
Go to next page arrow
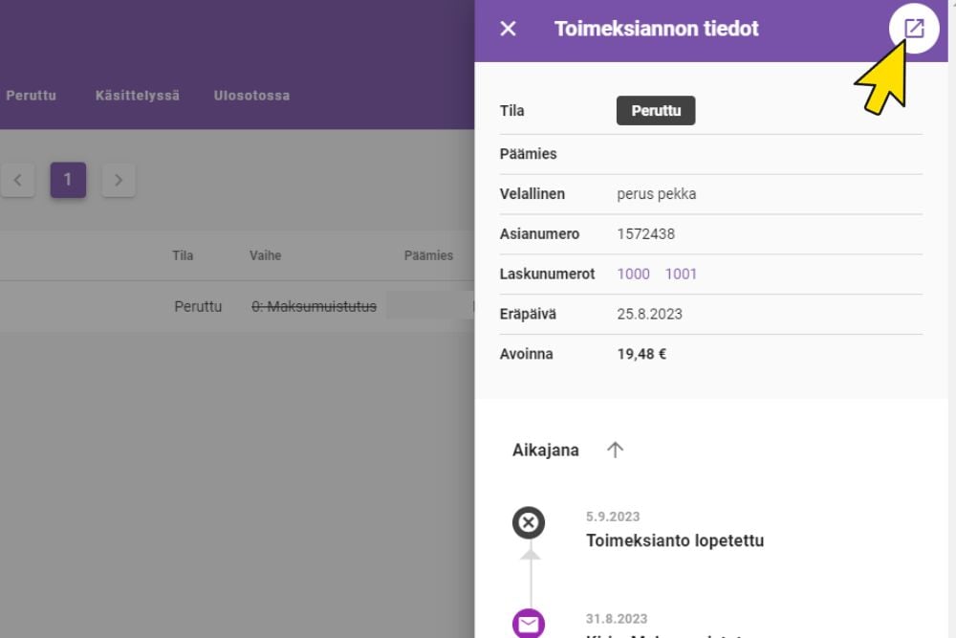119,180
